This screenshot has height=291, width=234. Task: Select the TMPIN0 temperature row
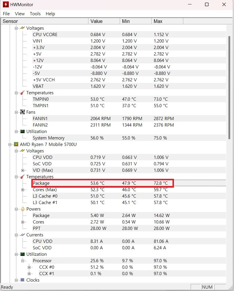point(129,99)
